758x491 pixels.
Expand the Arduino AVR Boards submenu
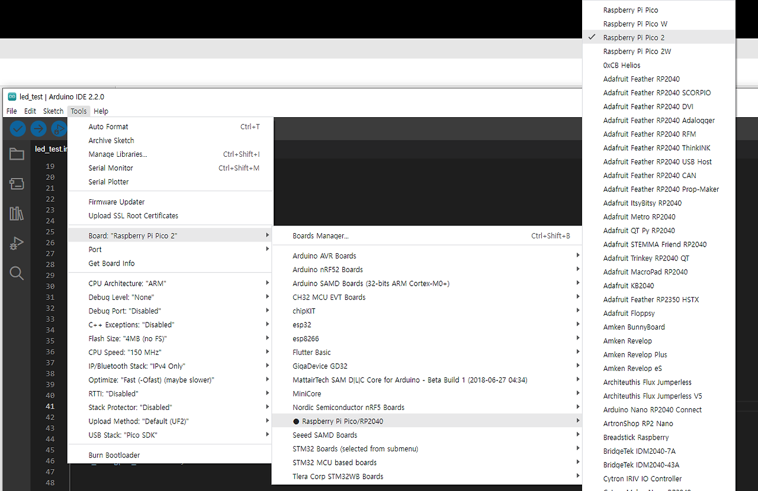427,256
